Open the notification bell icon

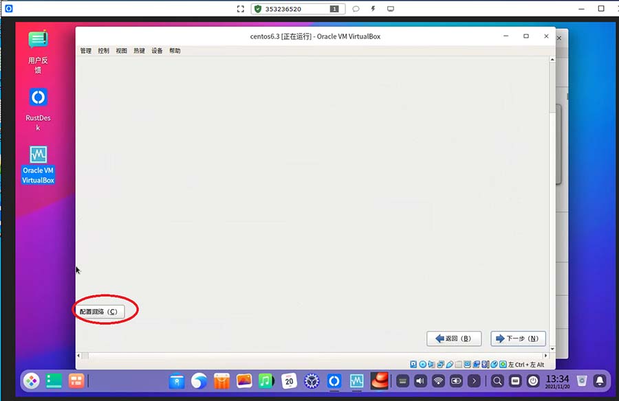tap(600, 381)
